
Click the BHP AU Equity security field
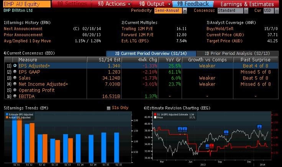click(27, 4)
